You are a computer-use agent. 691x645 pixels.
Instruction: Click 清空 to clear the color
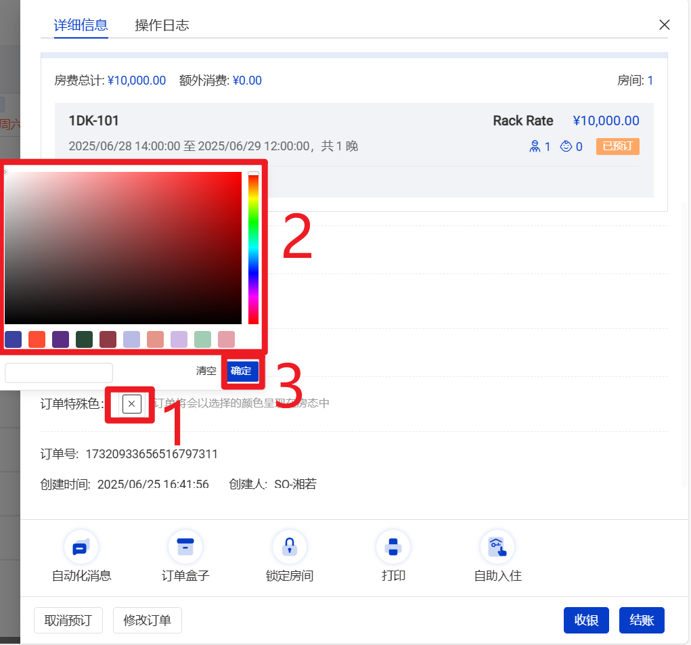[x=206, y=371]
